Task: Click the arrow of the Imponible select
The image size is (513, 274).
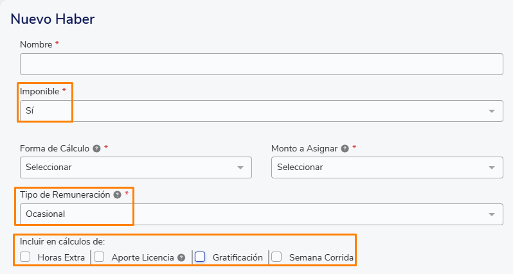Action: pyautogui.click(x=491, y=112)
